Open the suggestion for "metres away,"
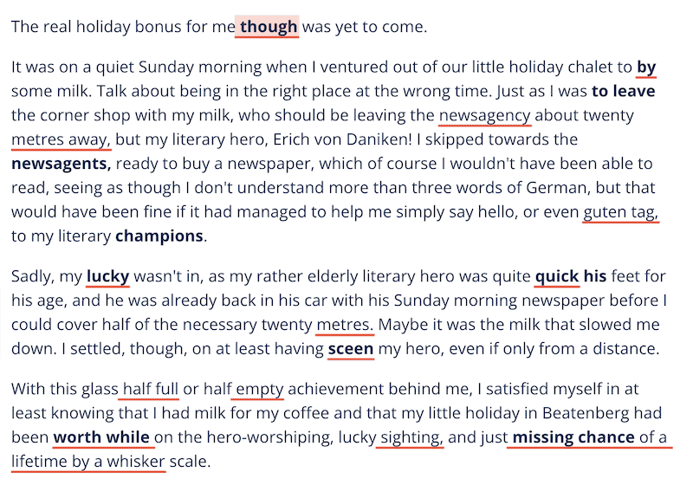This screenshot has height=485, width=693. point(61,139)
